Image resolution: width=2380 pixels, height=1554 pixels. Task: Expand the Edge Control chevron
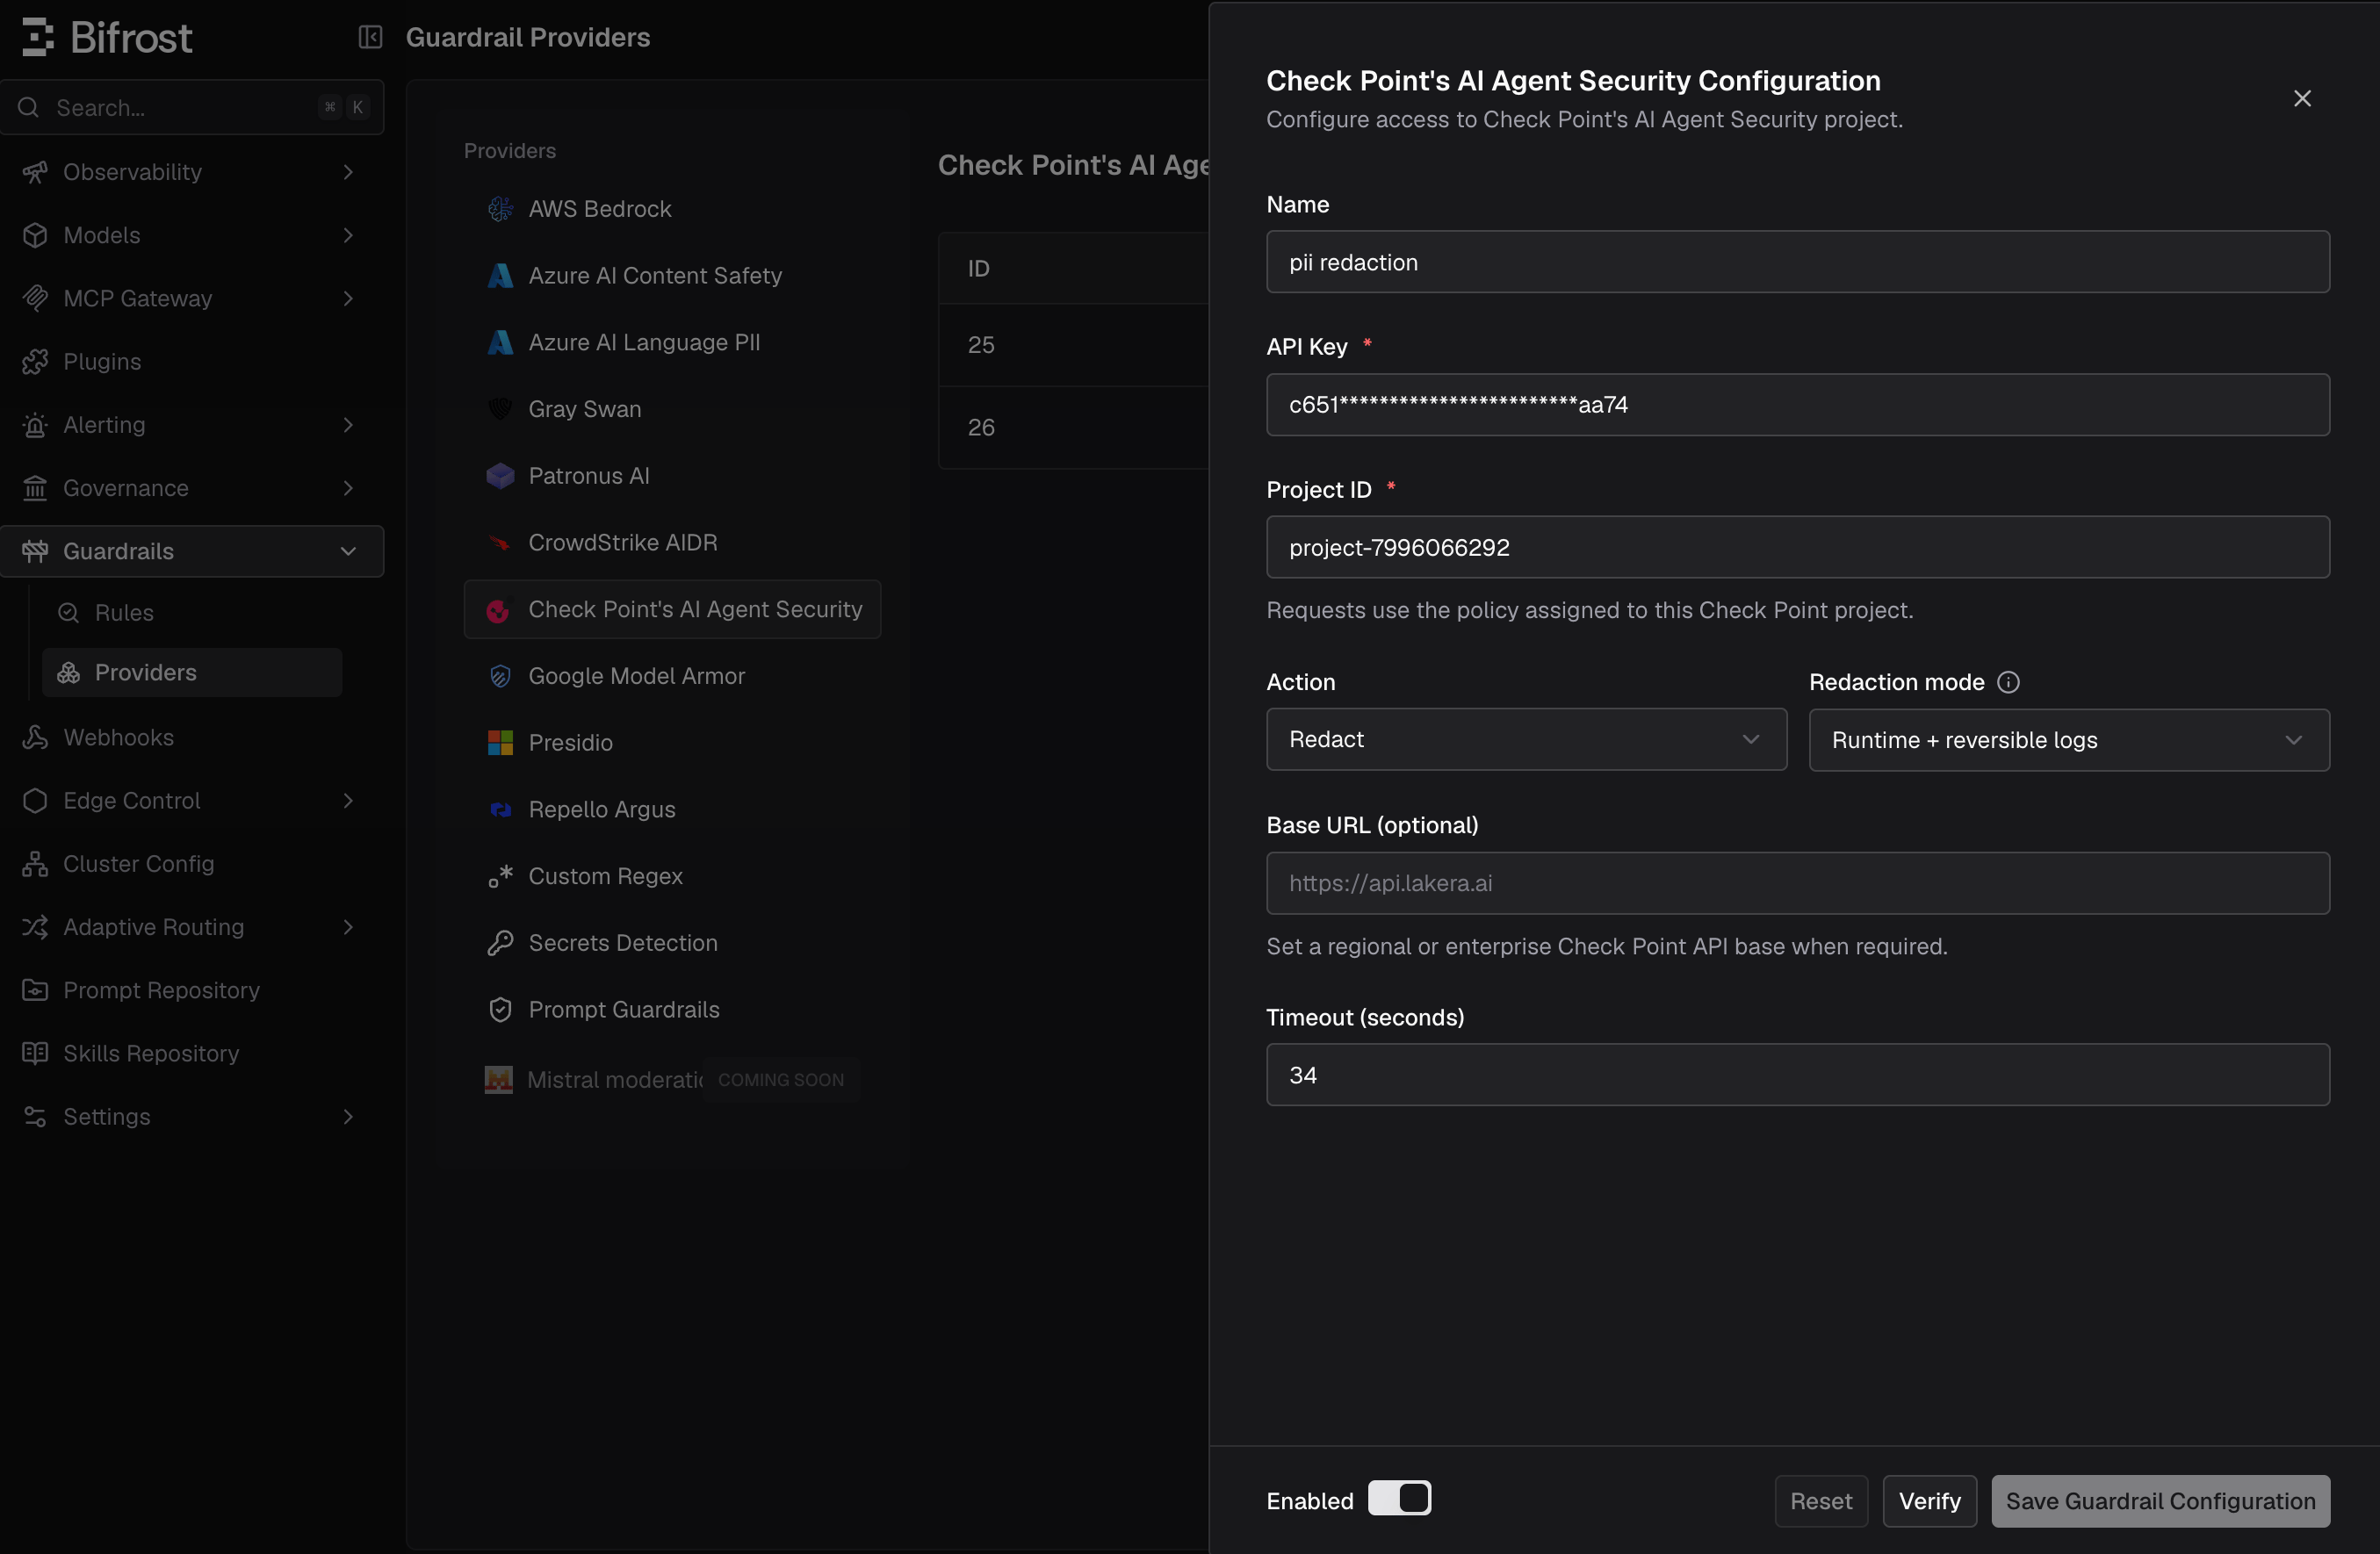(x=348, y=800)
